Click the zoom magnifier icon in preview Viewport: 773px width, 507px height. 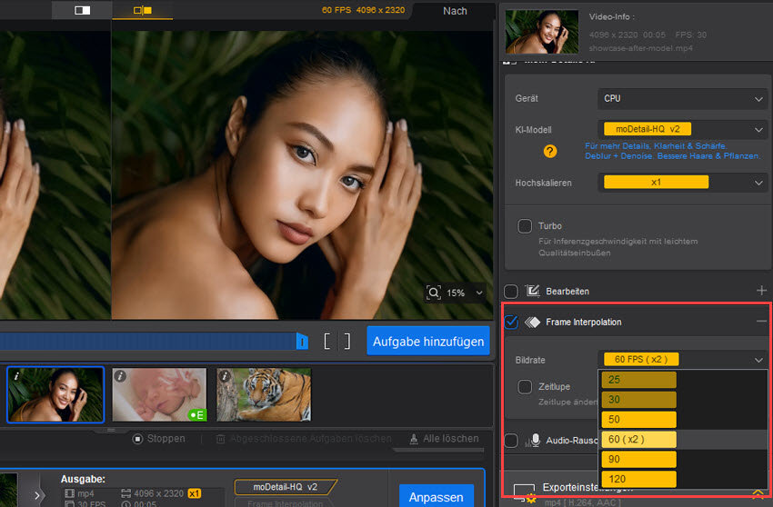click(433, 293)
